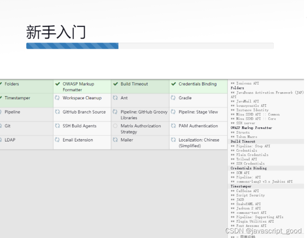Select the Git plugin cell
Screen dimensions: 307x238
(27, 128)
